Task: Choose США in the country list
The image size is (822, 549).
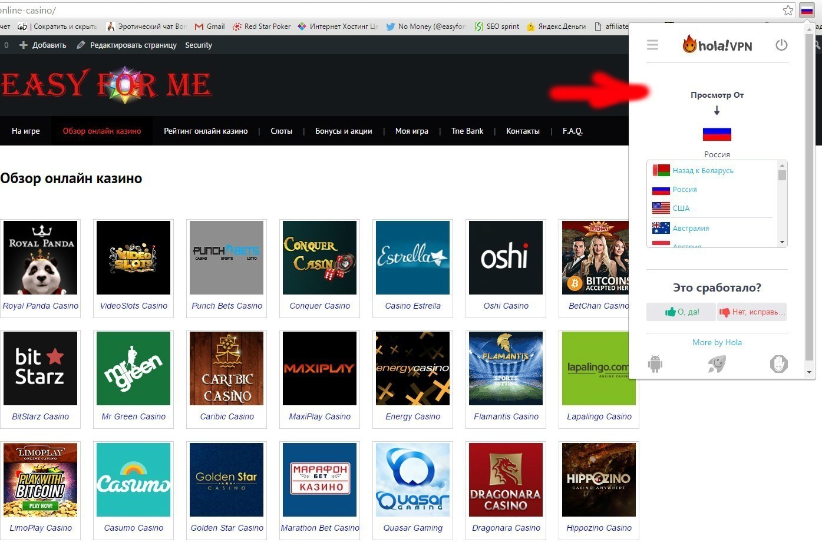Action: [x=681, y=208]
